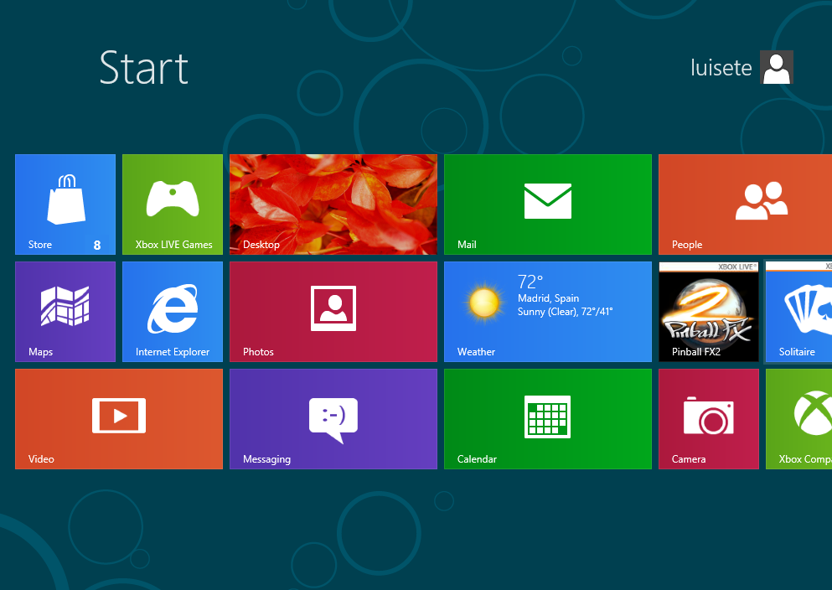Open the Calendar tile
Image resolution: width=832 pixels, height=590 pixels.
click(548, 419)
